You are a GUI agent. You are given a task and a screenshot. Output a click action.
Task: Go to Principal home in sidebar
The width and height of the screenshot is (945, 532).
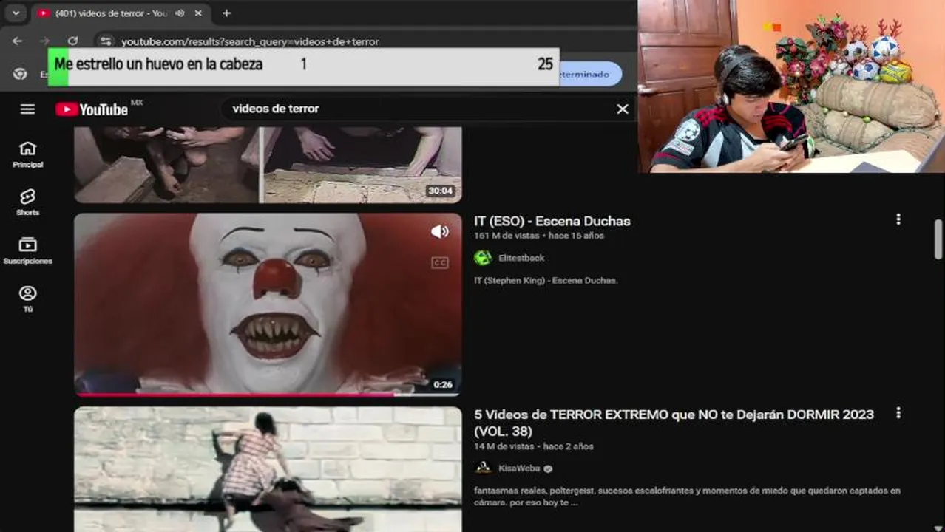tap(27, 154)
